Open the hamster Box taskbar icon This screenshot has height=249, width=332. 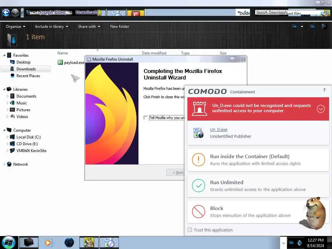(x=89, y=243)
